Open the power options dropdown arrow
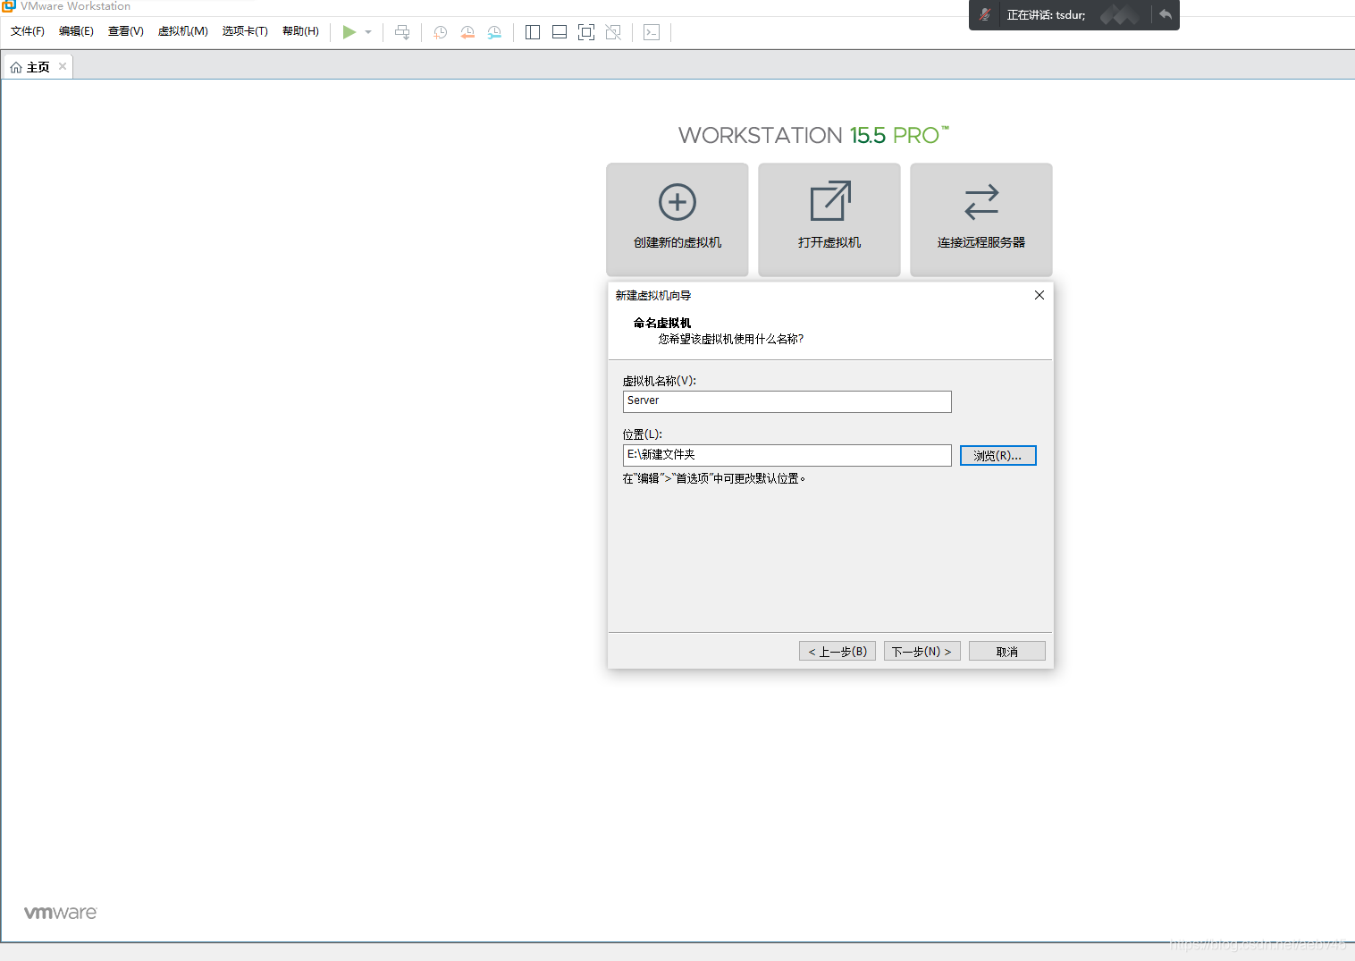Image resolution: width=1355 pixels, height=961 pixels. coord(368,32)
